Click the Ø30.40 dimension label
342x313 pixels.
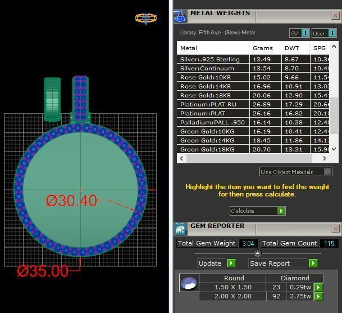(71, 200)
